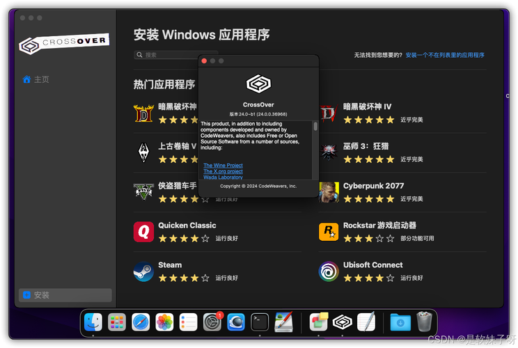Open the Diablo III app icon
Screen dimensions: 518x348
coord(143,113)
